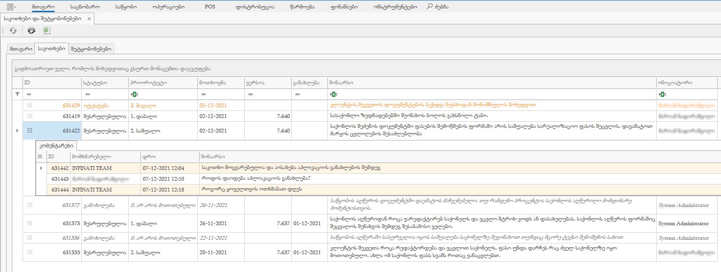Image resolution: width=721 pixels, height=272 pixels.
Task: Open the ფინანსები menu
Action: point(344,7)
